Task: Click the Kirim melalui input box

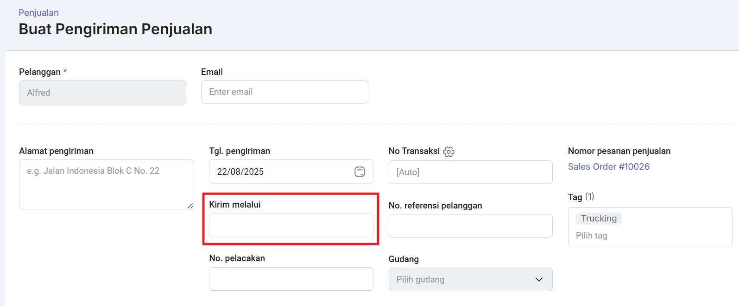Action: (291, 225)
